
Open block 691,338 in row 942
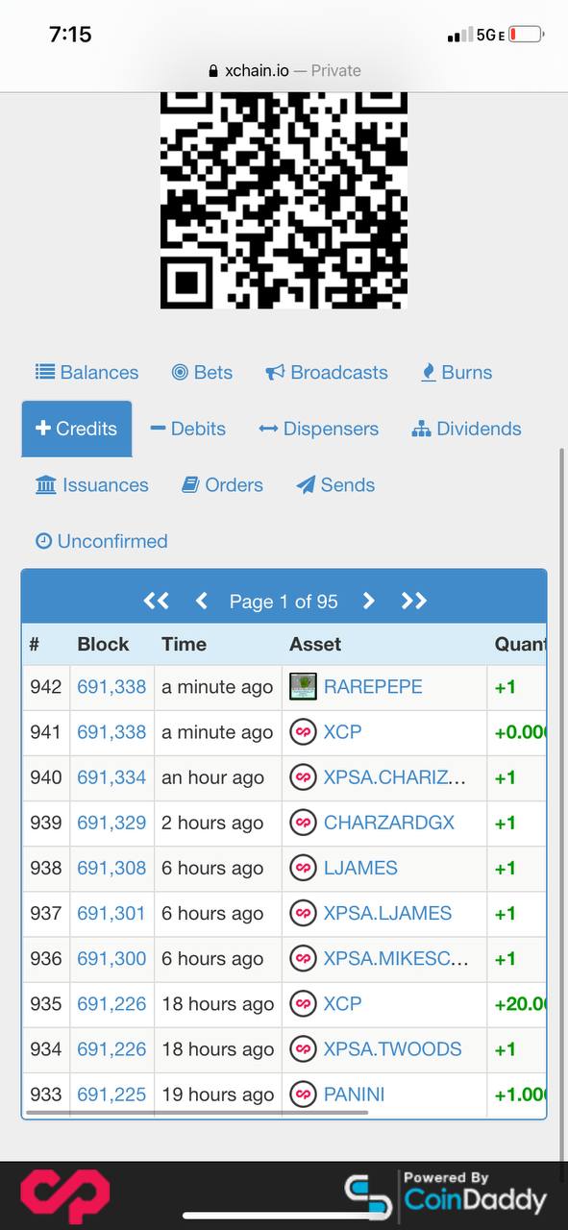coord(111,687)
